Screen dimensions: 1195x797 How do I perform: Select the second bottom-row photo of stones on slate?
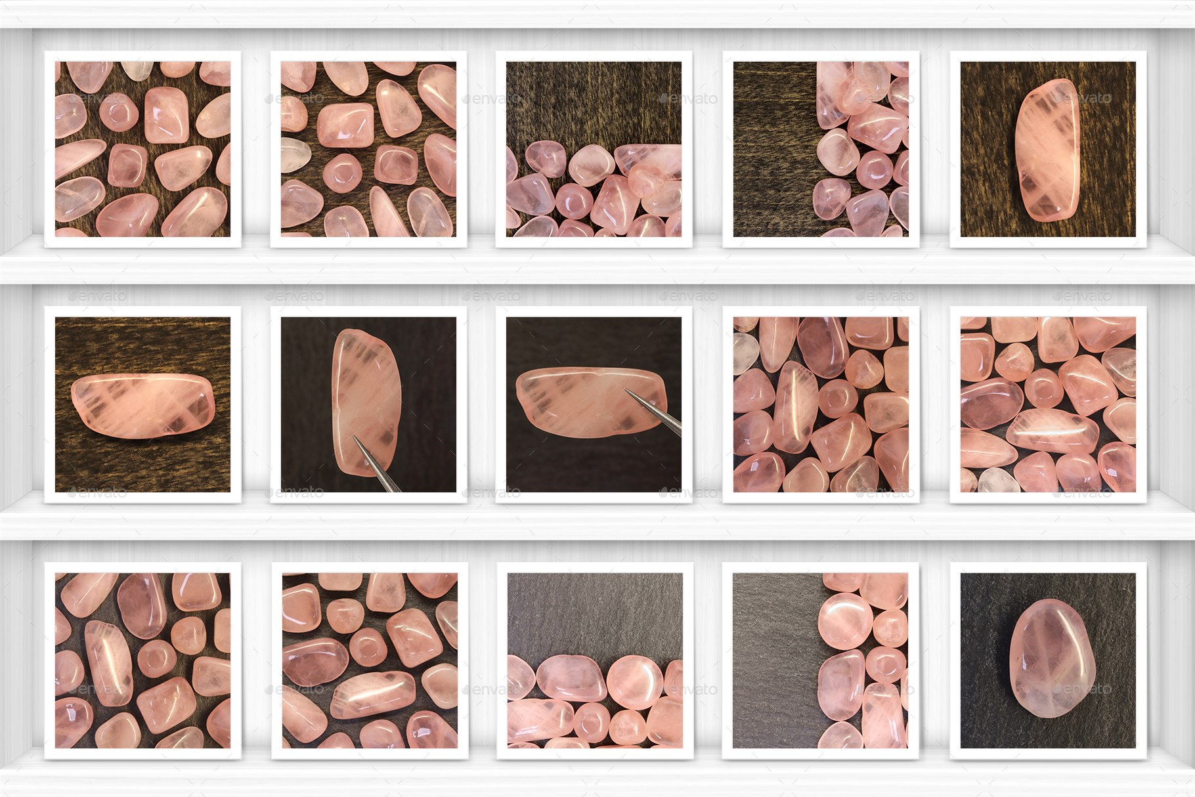pyautogui.click(x=370, y=660)
